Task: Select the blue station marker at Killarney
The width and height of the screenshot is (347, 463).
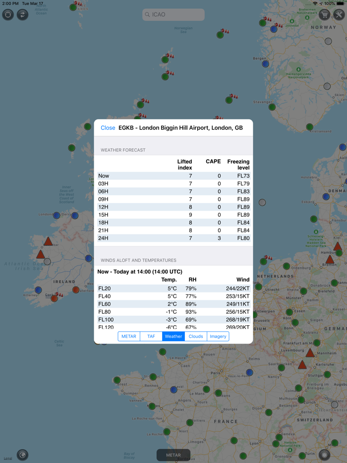Action: point(38,289)
